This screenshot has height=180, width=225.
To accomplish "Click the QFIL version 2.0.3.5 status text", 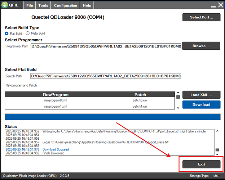I will click(x=65, y=176).
